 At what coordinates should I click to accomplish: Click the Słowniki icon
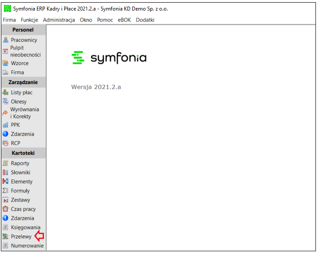point(6,172)
